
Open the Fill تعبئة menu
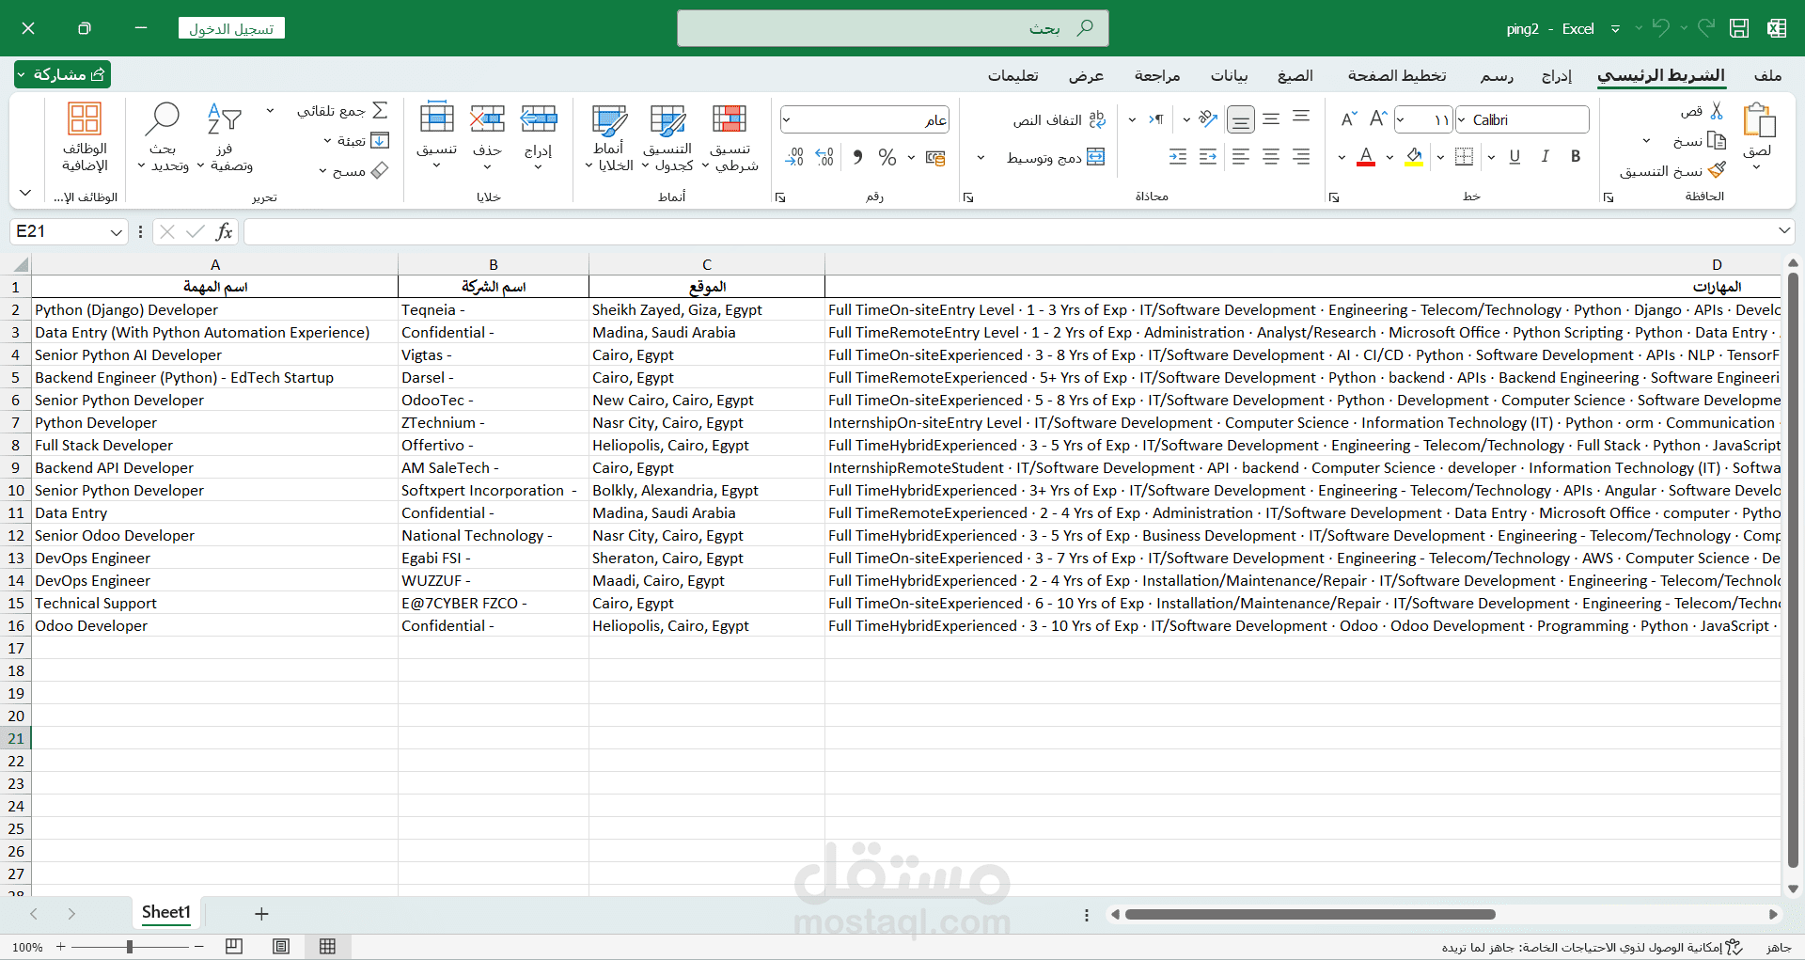[357, 141]
